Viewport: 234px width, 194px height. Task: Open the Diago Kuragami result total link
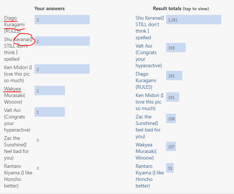point(146,80)
